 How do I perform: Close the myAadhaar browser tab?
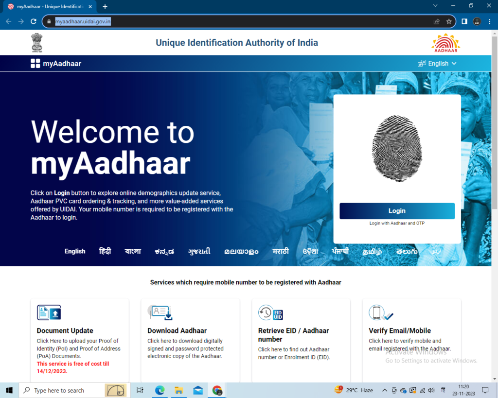pos(90,6)
